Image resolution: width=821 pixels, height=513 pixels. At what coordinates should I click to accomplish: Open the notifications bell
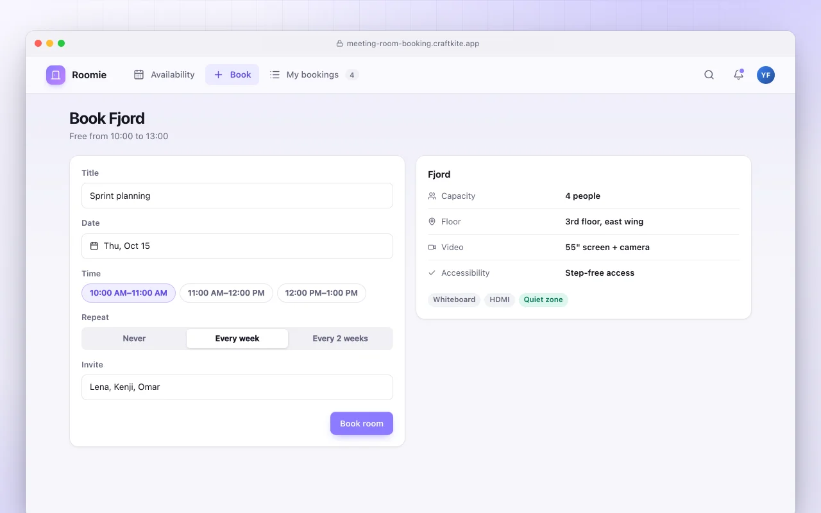[738, 75]
